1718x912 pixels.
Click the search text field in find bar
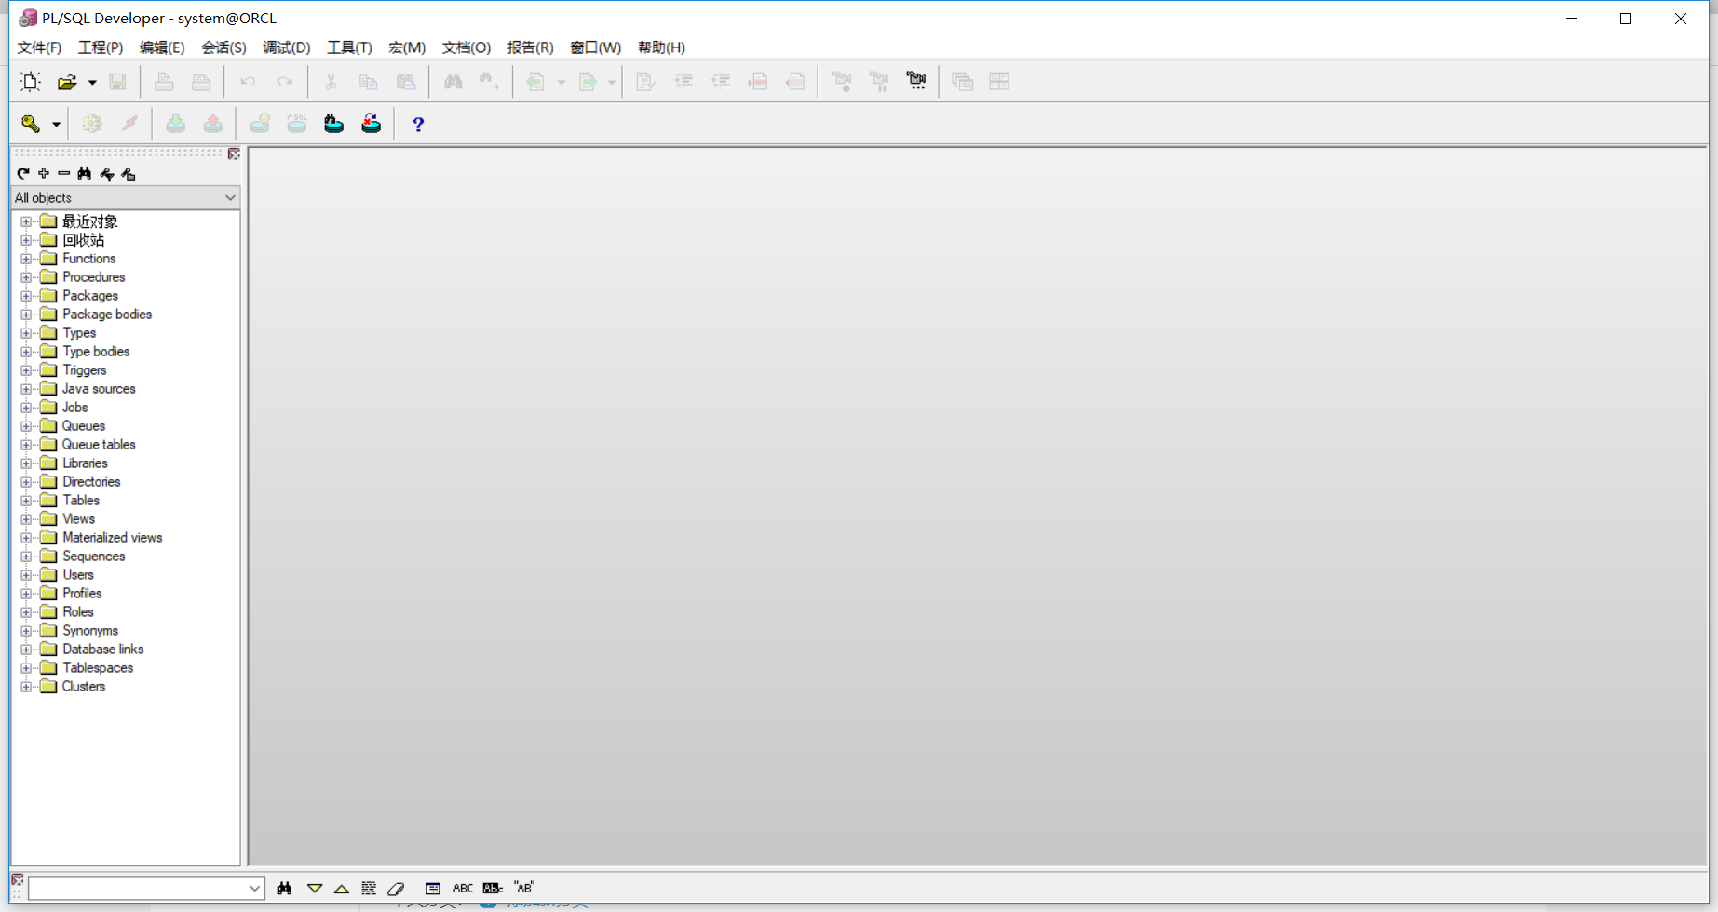pyautogui.click(x=138, y=889)
